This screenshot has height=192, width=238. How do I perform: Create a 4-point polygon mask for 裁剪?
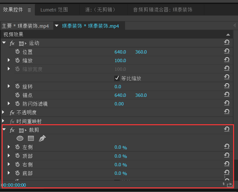pyautogui.click(x=31, y=138)
